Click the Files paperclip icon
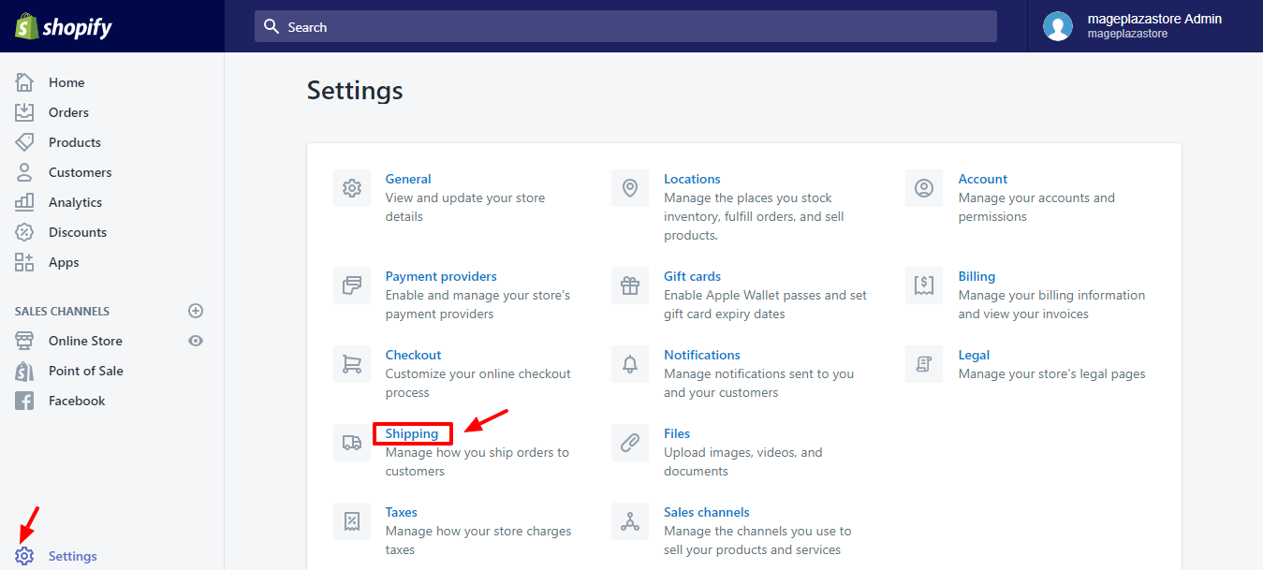The height and width of the screenshot is (570, 1263). pyautogui.click(x=630, y=443)
